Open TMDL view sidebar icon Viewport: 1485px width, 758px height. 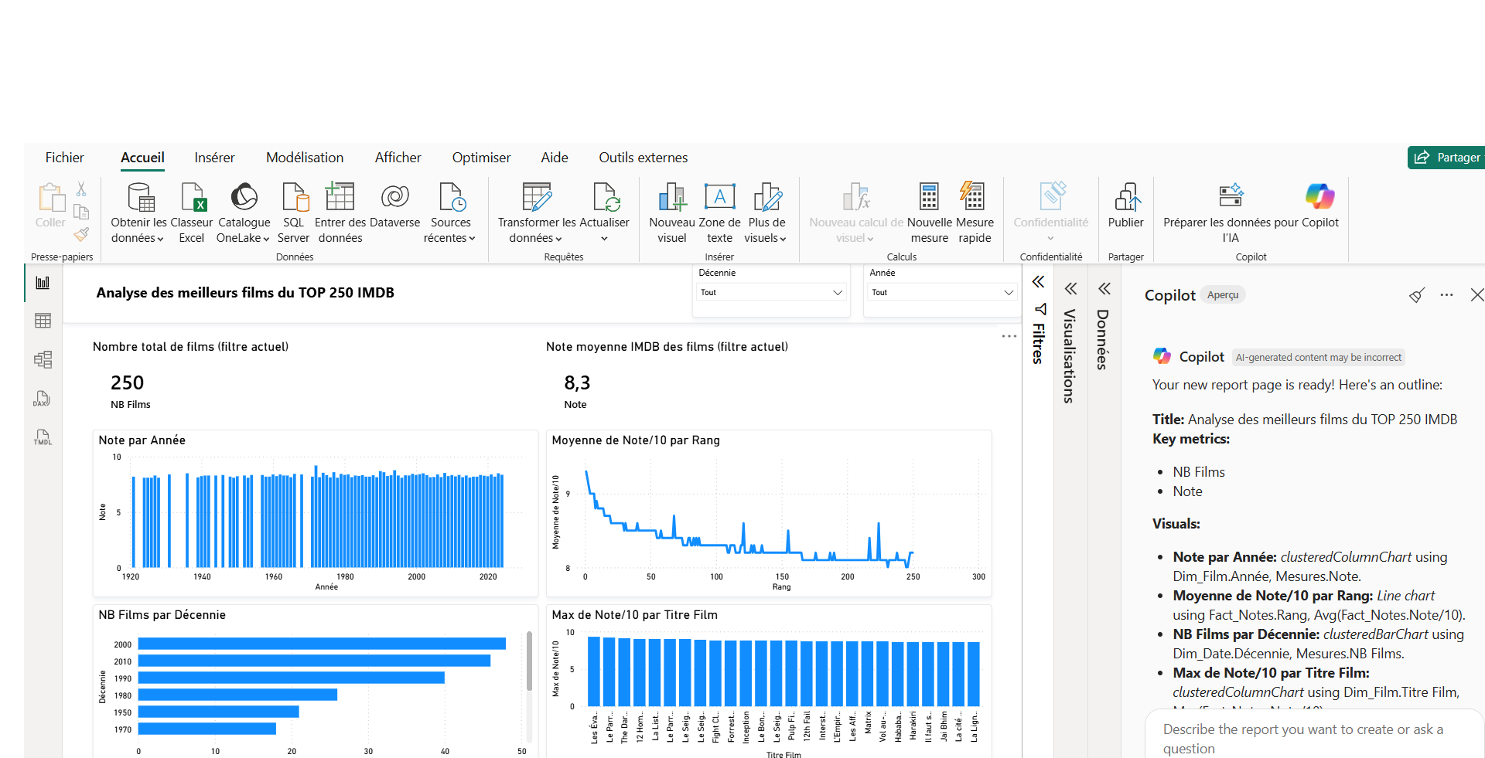(43, 437)
